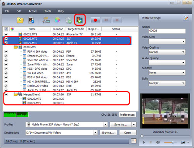Uncheck the 00025.MTS checkbox
The width and height of the screenshot is (194, 148).
tap(6, 34)
